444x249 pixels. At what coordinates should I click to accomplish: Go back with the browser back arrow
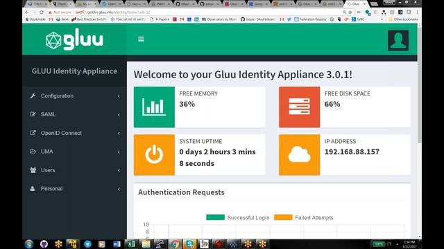point(27,12)
